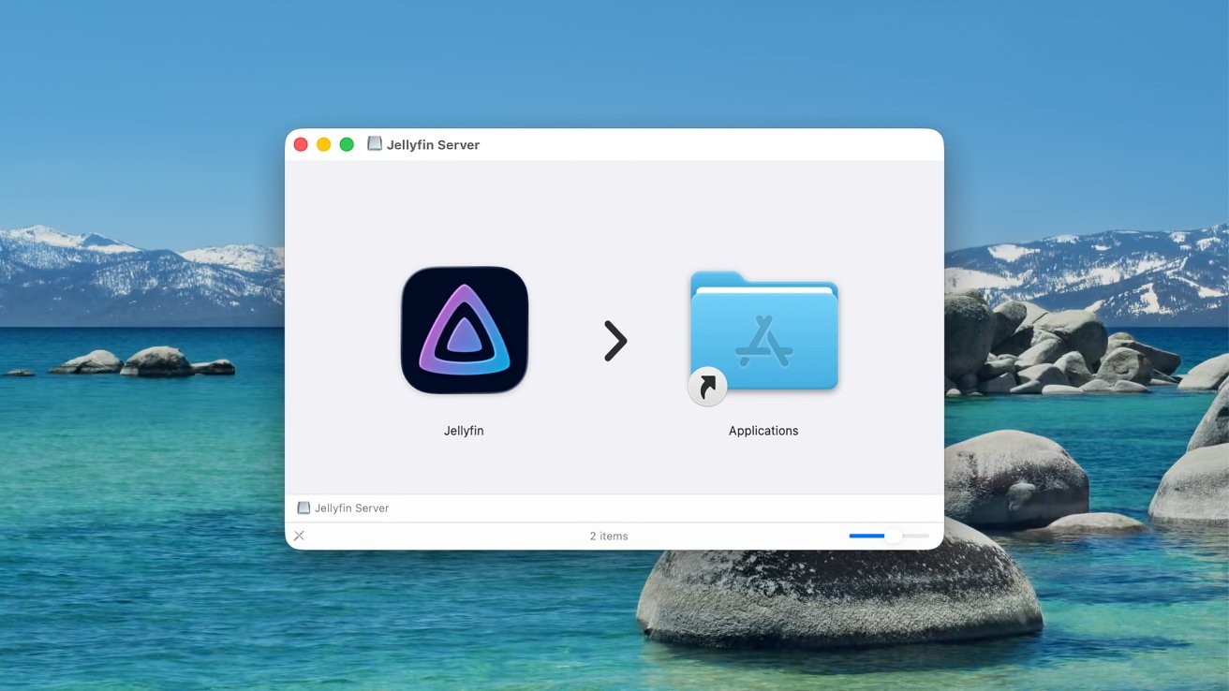
Task: Select Jellyfin Server in the path bar
Action: [x=343, y=507]
